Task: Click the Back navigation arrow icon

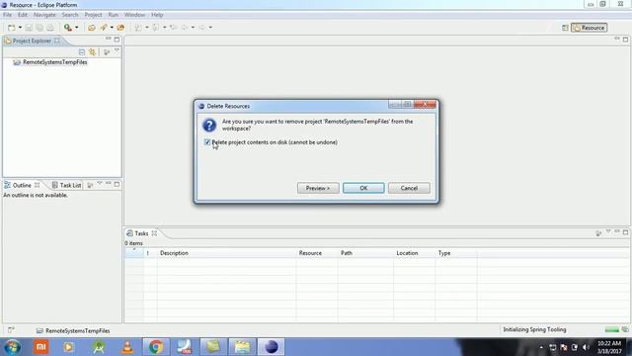Action: click(x=185, y=28)
